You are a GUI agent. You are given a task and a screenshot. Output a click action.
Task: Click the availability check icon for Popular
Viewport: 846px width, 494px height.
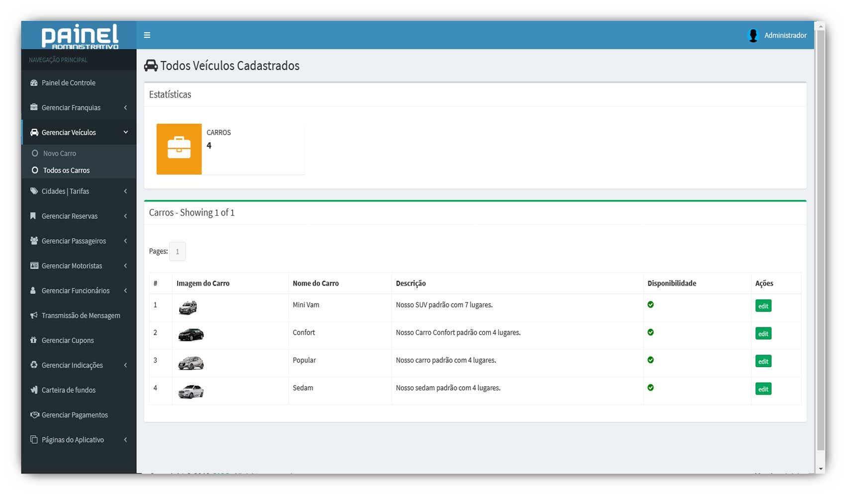pos(650,360)
